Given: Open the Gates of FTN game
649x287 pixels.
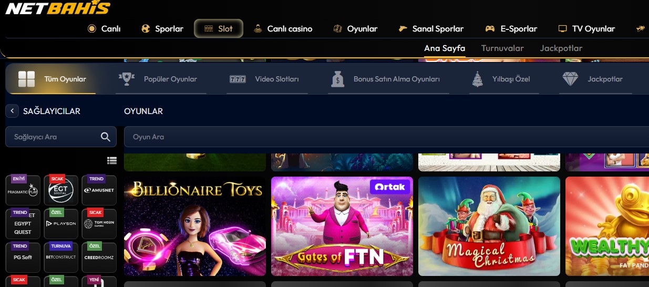Looking at the screenshot, I should 342,226.
